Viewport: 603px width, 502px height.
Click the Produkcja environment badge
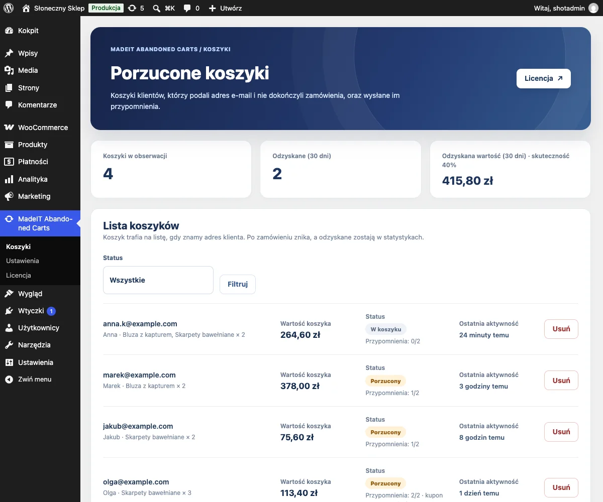106,8
